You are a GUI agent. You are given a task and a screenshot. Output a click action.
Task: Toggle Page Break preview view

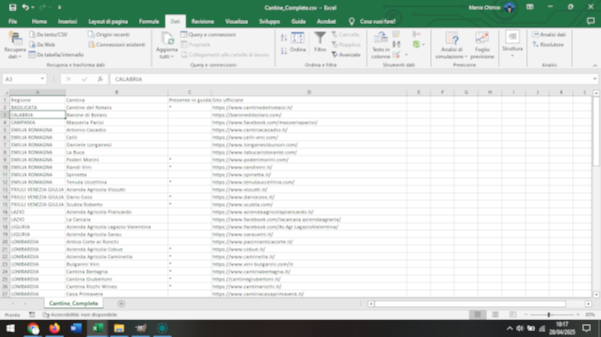pyautogui.click(x=513, y=315)
